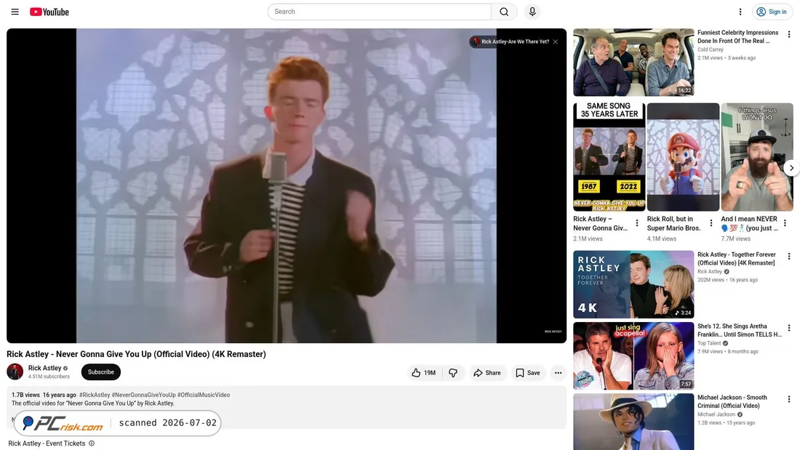Image resolution: width=800 pixels, height=450 pixels.
Task: Open options for 'And I mean NEVER' short
Action: point(785,223)
